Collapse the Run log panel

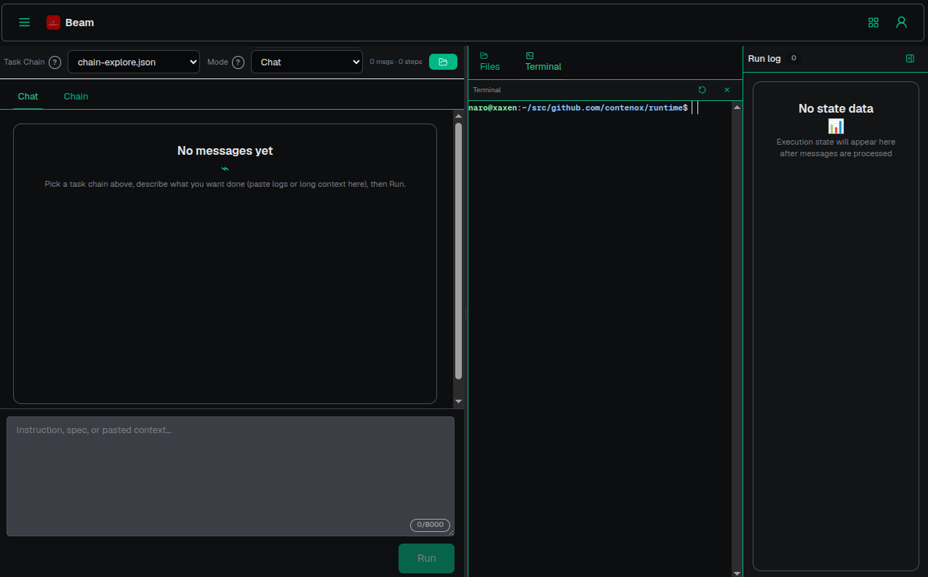(x=910, y=58)
